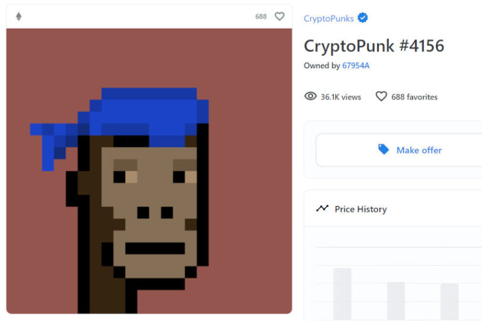Image resolution: width=482 pixels, height=321 pixels.
Task: Open owner profile 67954A
Action: (x=356, y=65)
